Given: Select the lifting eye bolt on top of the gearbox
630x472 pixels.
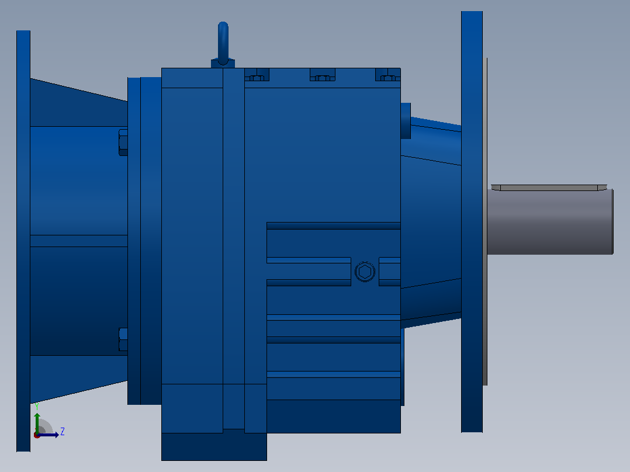Looking at the screenshot, I should click(223, 44).
